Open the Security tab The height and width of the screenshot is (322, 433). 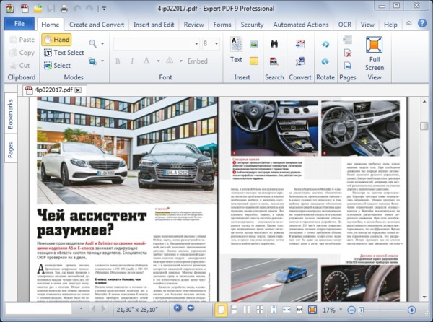pos(252,25)
